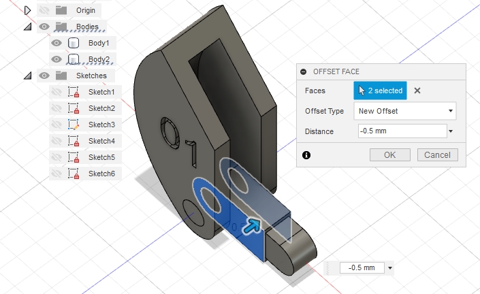
Task: Click the on-canvas -0.5 mm input box
Action: (362, 267)
